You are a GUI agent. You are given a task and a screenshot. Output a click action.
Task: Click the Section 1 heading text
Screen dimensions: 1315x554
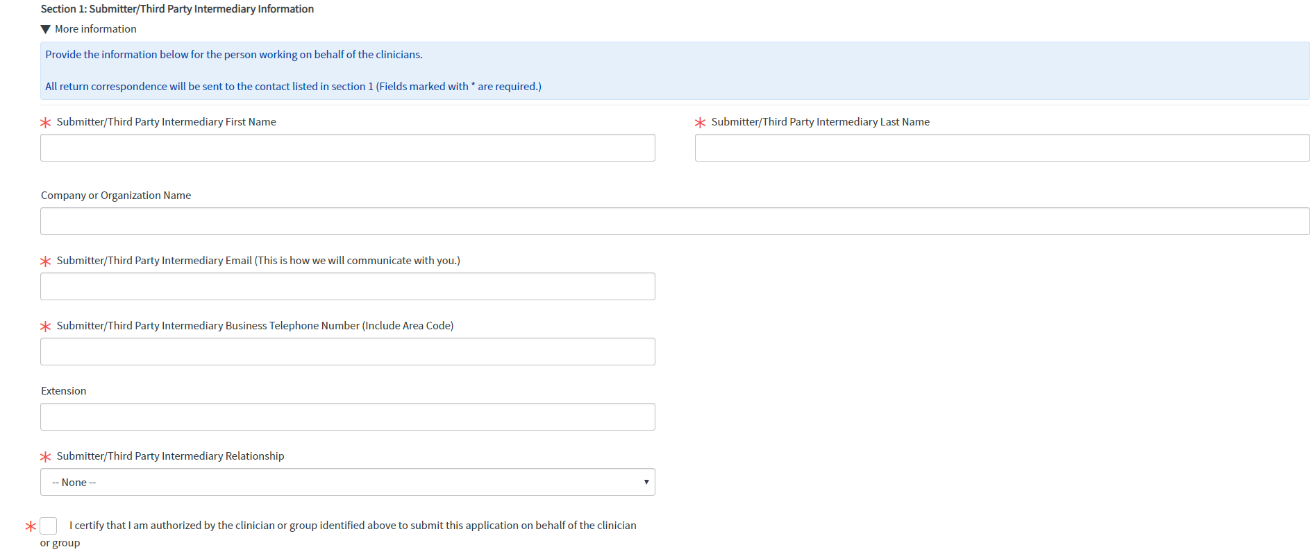click(x=177, y=9)
